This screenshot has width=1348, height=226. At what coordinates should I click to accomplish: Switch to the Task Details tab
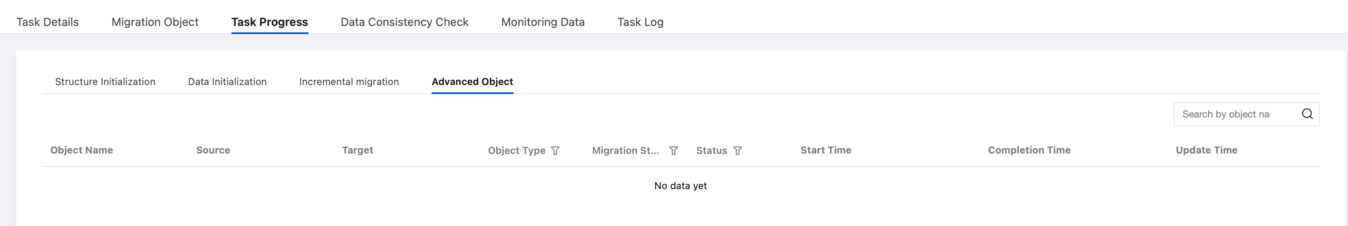coord(47,22)
